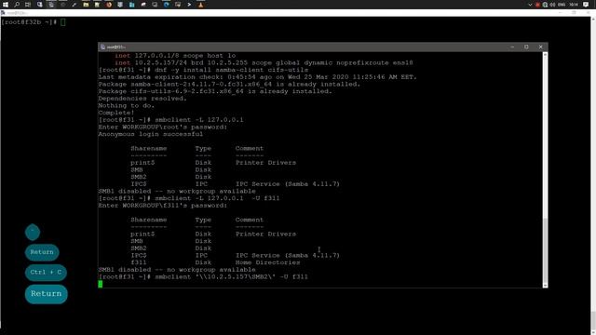This screenshot has width=596, height=335.
Task: Click the "smbclient '\\10.2.5.157\SMB2\' -U f311" command
Action: click(232, 277)
